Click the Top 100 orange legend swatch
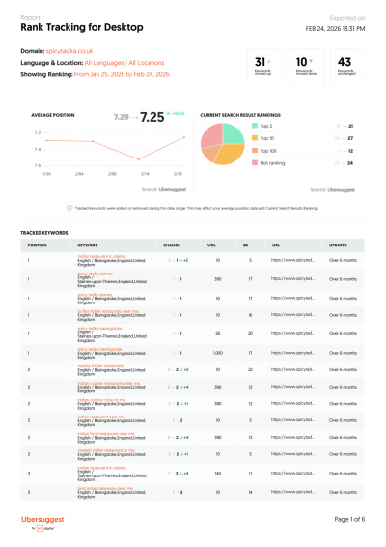Viewport: 386px width, 547px height. tap(255, 151)
